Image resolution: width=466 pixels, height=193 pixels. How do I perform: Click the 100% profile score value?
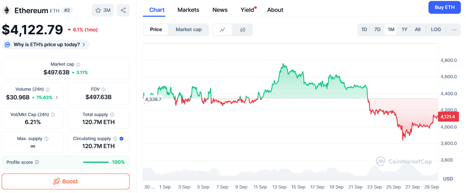(x=118, y=162)
